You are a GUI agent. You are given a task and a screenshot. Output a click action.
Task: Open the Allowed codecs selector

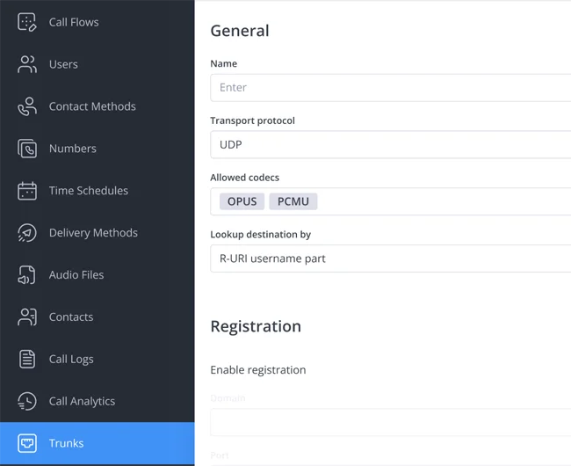coord(439,201)
